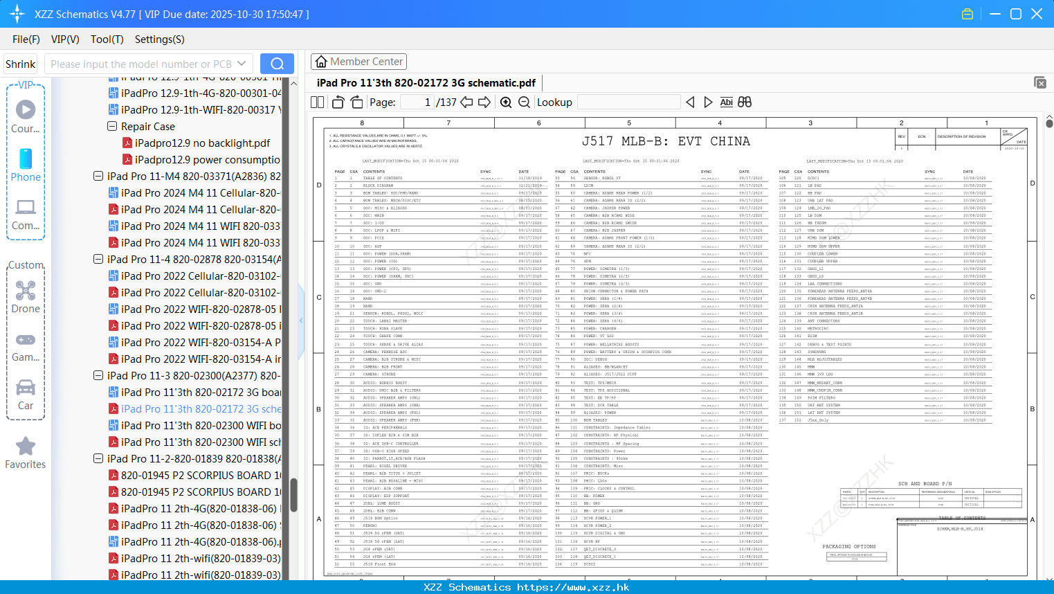Select the iPad Pro 11'3th schematic.pdf tab
Image resolution: width=1054 pixels, height=594 pixels.
tap(426, 82)
